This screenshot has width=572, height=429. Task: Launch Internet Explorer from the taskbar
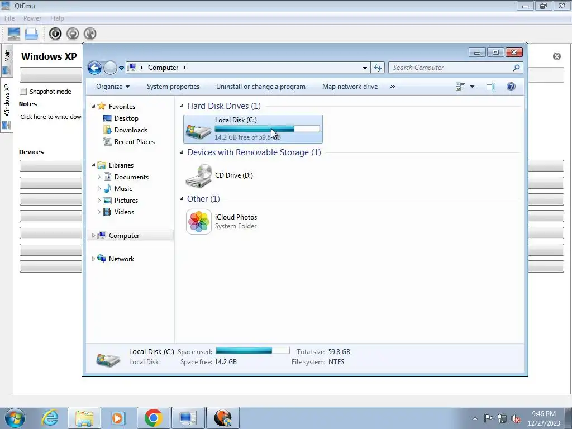click(x=50, y=418)
